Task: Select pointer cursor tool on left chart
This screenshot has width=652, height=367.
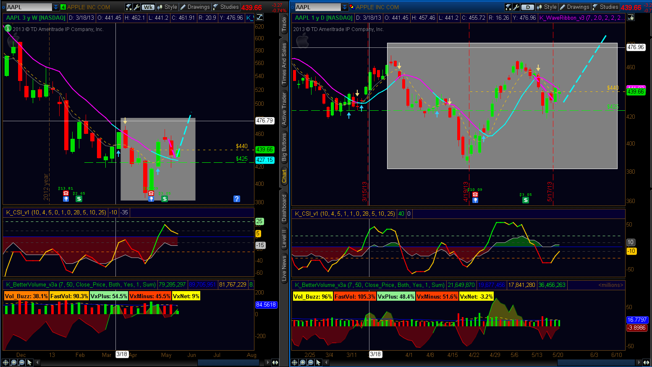Action: (29, 362)
